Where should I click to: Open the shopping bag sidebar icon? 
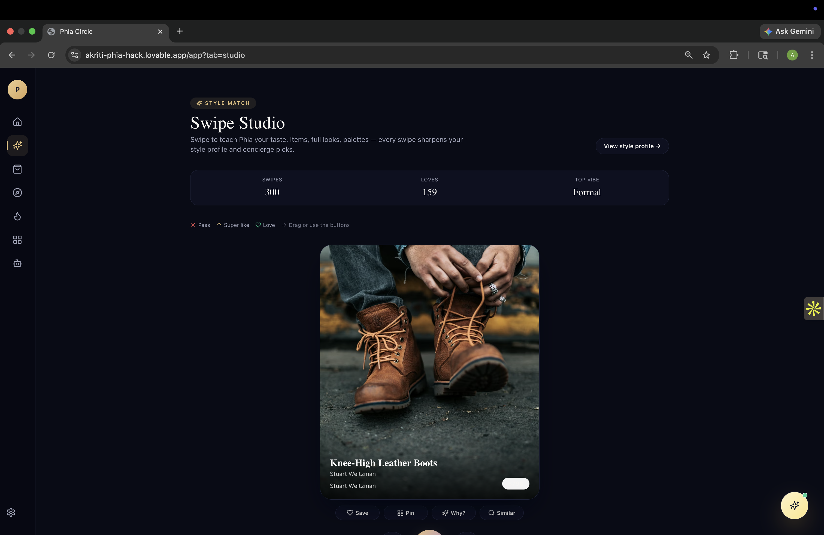tap(17, 169)
